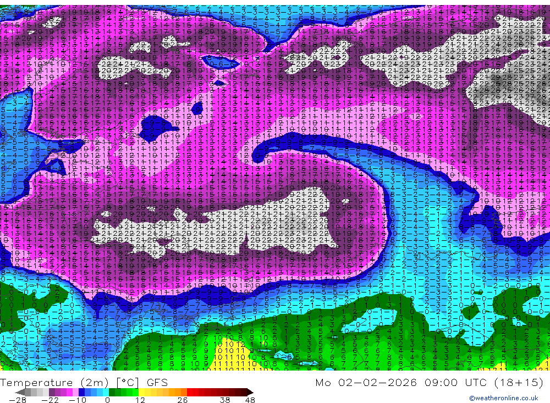Click the right arrow tip of the color bar
The height and width of the screenshot is (403, 550).
coord(250,392)
